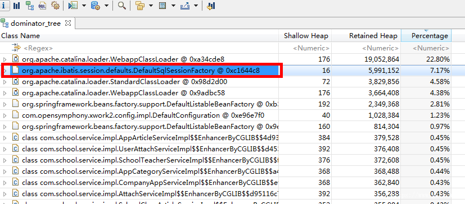Click the Class Name Regex filter field

(x=139, y=48)
